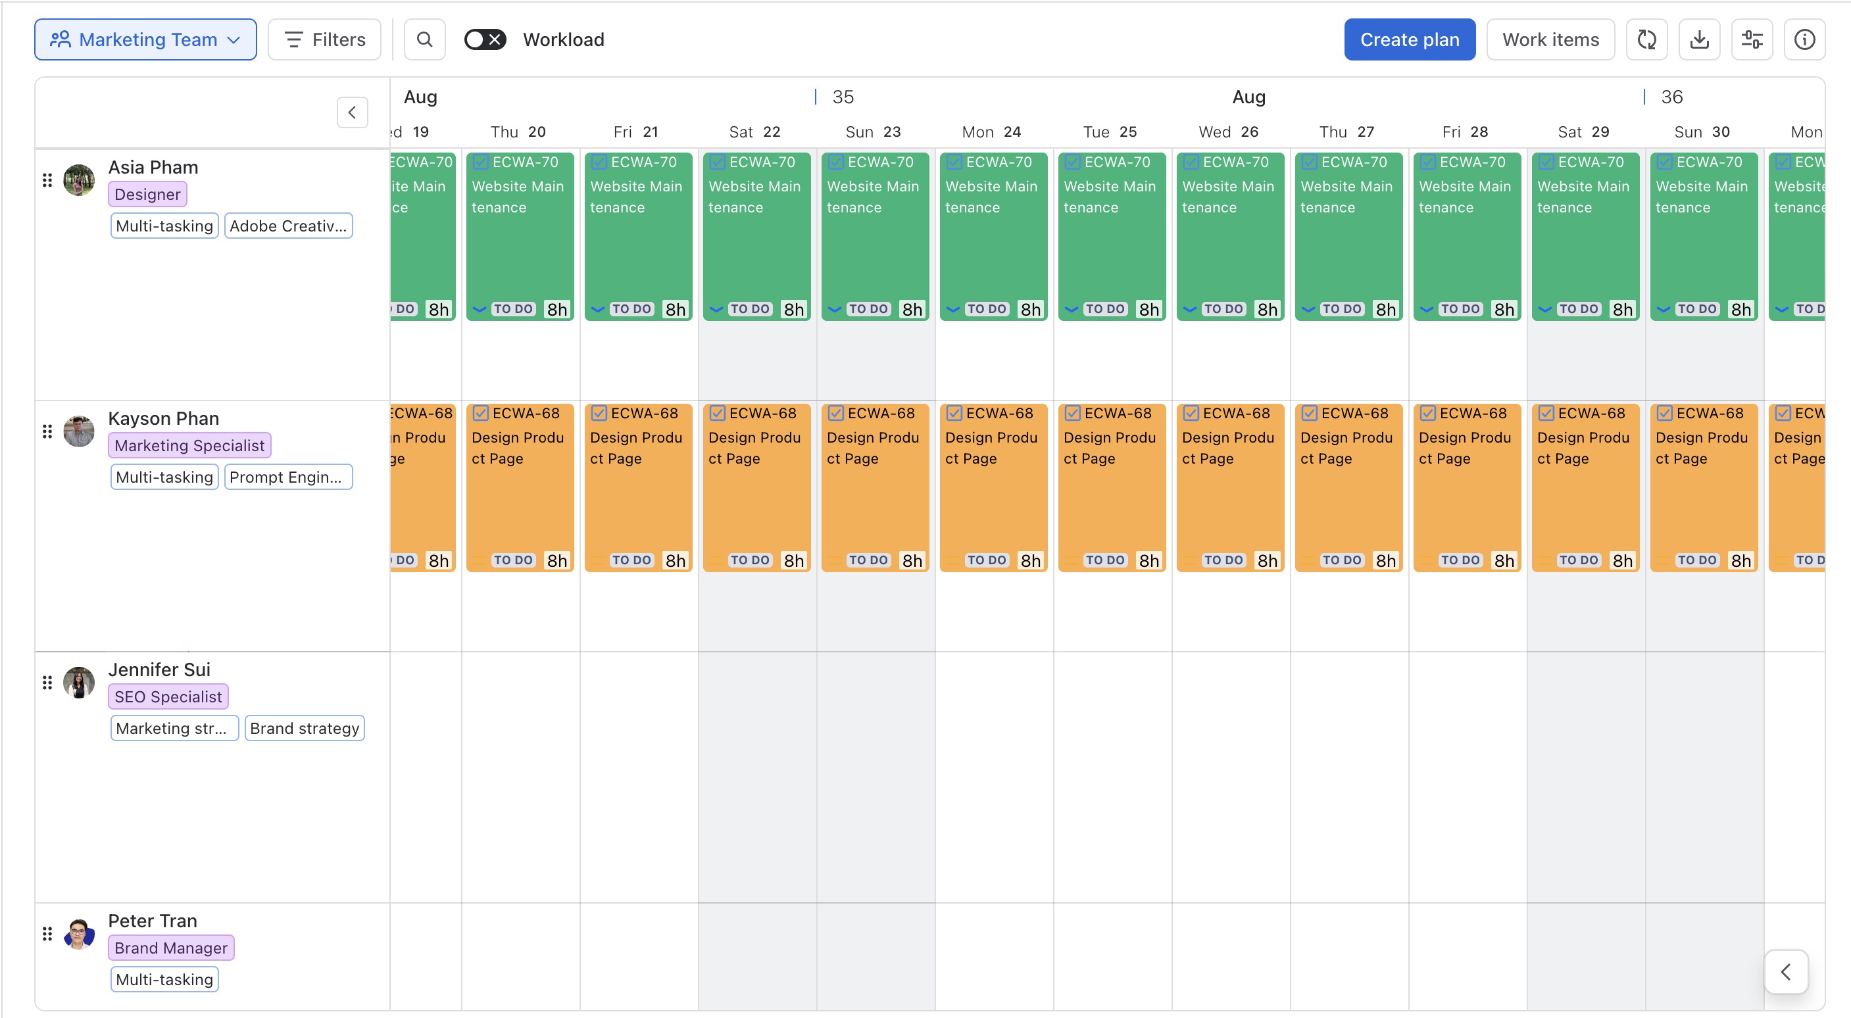This screenshot has width=1851, height=1018.
Task: Expand priority chevron on ECWA-70 Sun 23
Action: (x=834, y=310)
